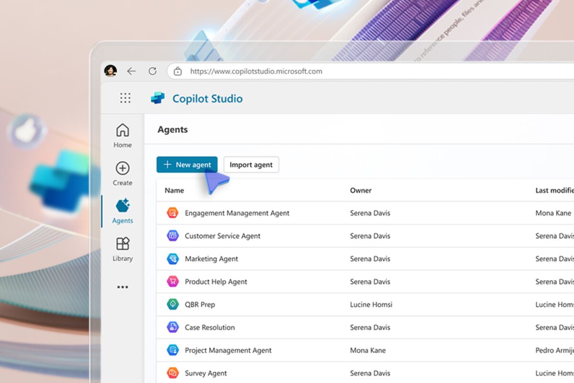This screenshot has width=574, height=383.
Task: Select the Product Help Agent shopping icon
Action: [173, 282]
